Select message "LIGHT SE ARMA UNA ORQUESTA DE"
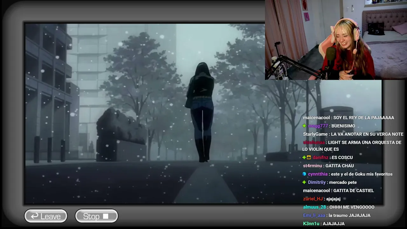Image resolution: width=407 pixels, height=229 pixels. [x=365, y=142]
